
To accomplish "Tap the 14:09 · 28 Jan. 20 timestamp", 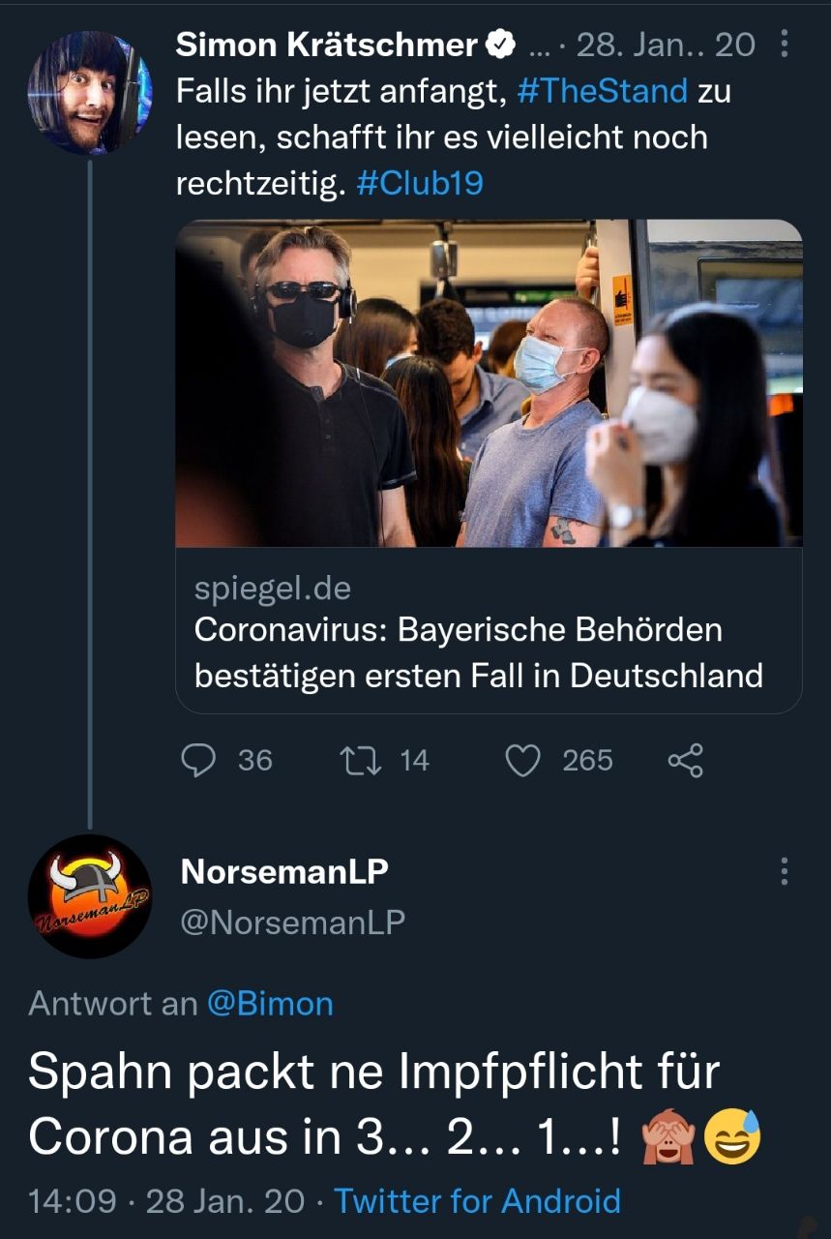I will pyautogui.click(x=166, y=1201).
